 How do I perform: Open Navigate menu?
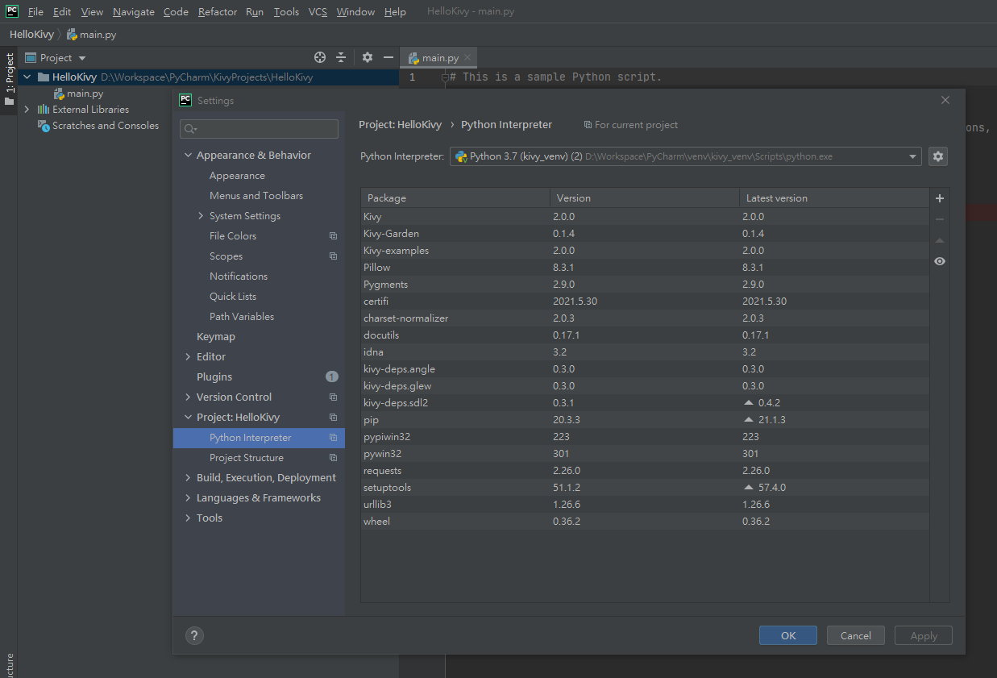(134, 12)
